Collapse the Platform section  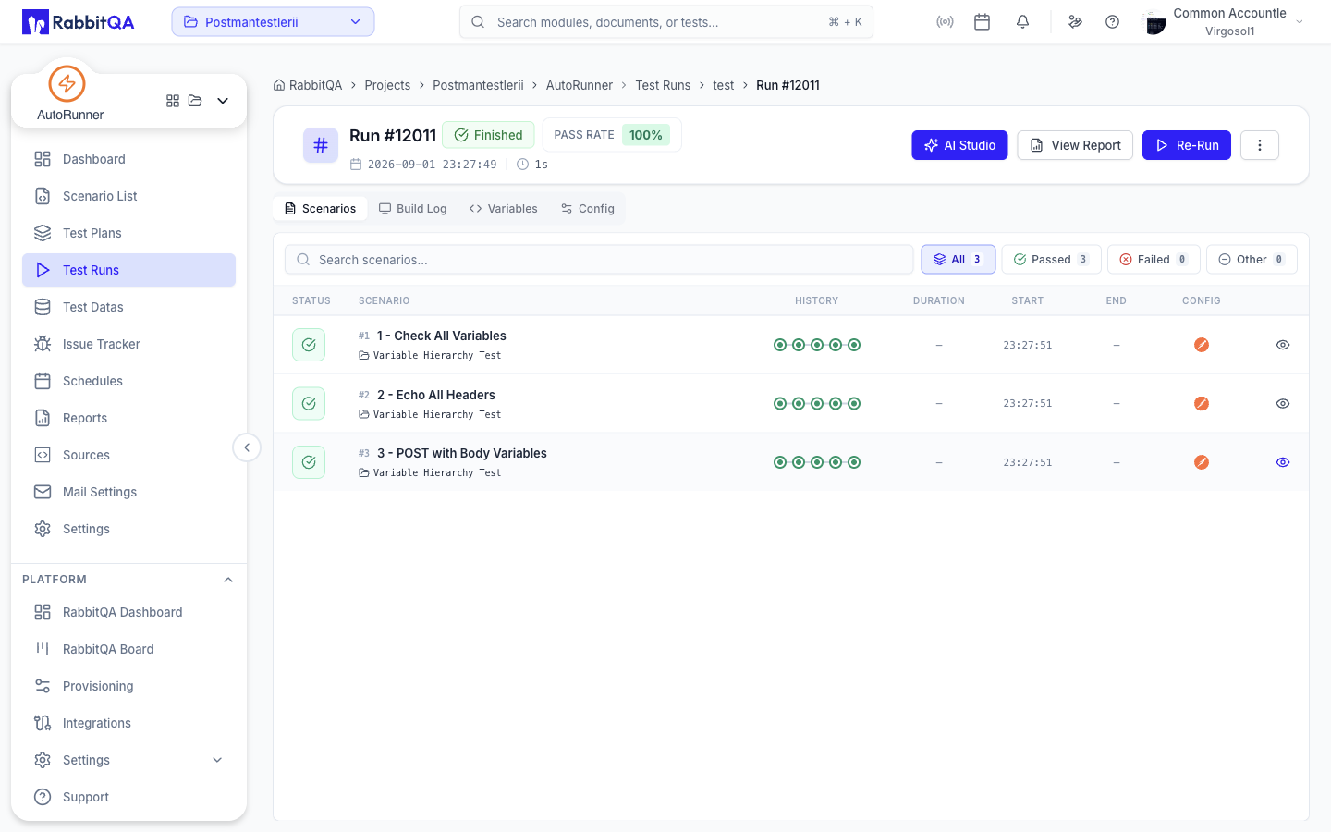coord(228,580)
